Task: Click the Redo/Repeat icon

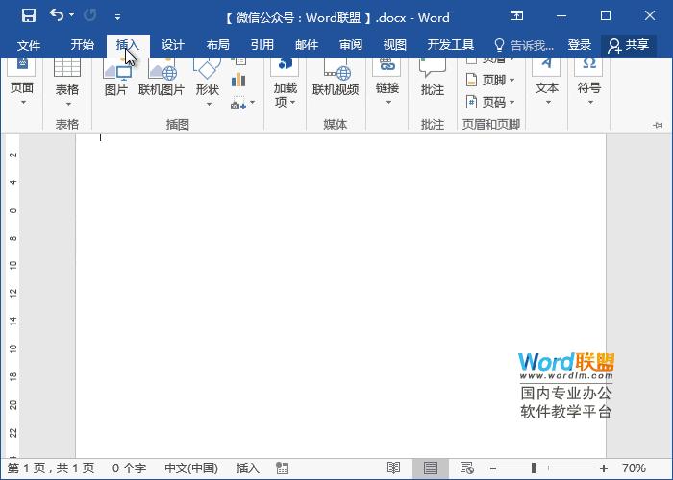Action: tap(89, 16)
